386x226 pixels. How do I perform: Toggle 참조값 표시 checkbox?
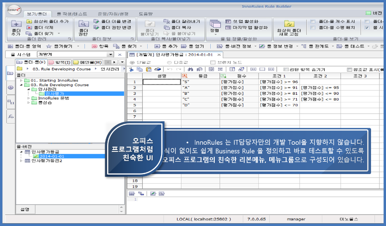349,70
